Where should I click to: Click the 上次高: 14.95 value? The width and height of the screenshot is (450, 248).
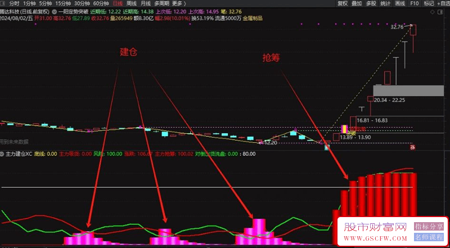204,12
